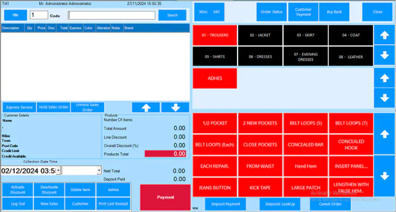Open Deposits LookUp

(280, 204)
